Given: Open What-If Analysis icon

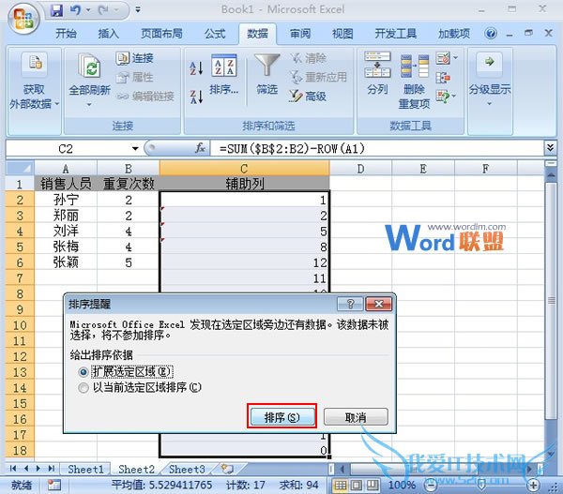Looking at the screenshot, I should (443, 97).
